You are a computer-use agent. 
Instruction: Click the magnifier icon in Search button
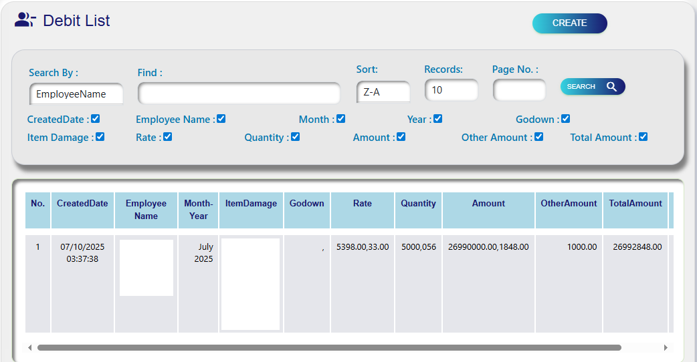click(x=611, y=87)
